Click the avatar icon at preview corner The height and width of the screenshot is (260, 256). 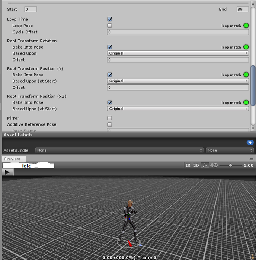253,257
